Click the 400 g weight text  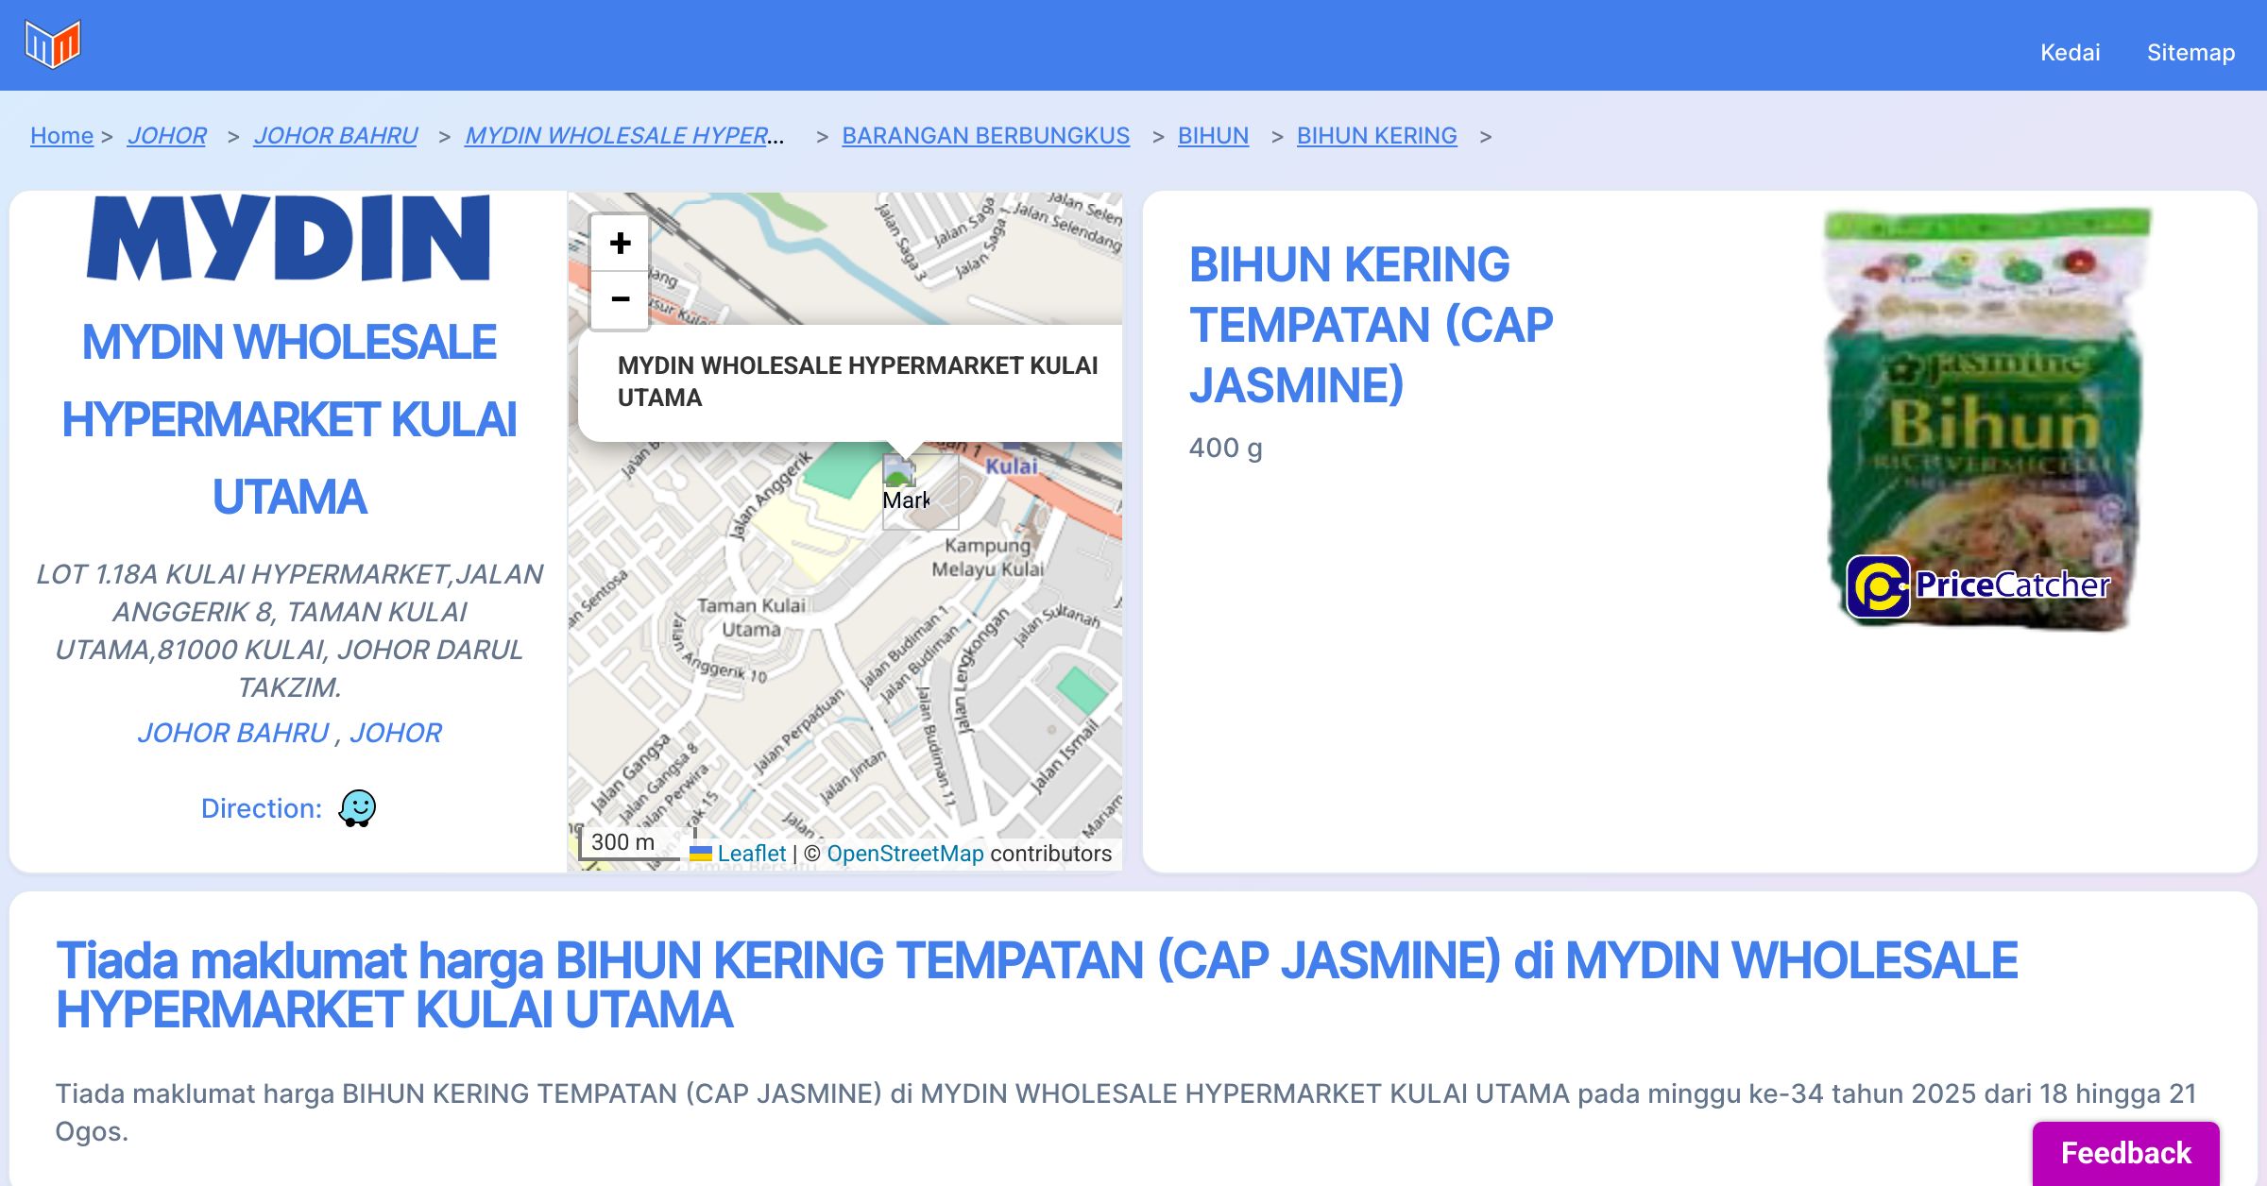point(1225,448)
